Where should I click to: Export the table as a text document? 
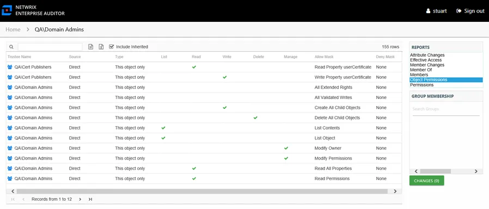click(x=91, y=47)
